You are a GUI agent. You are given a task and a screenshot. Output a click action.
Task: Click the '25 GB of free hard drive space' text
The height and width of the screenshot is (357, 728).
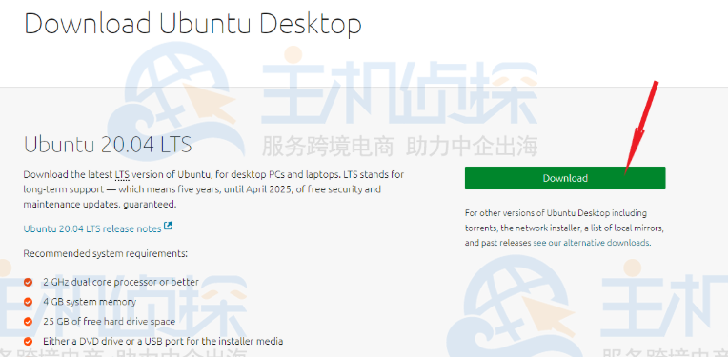point(110,322)
